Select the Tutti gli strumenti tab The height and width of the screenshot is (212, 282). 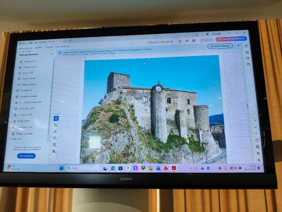[x=24, y=48]
